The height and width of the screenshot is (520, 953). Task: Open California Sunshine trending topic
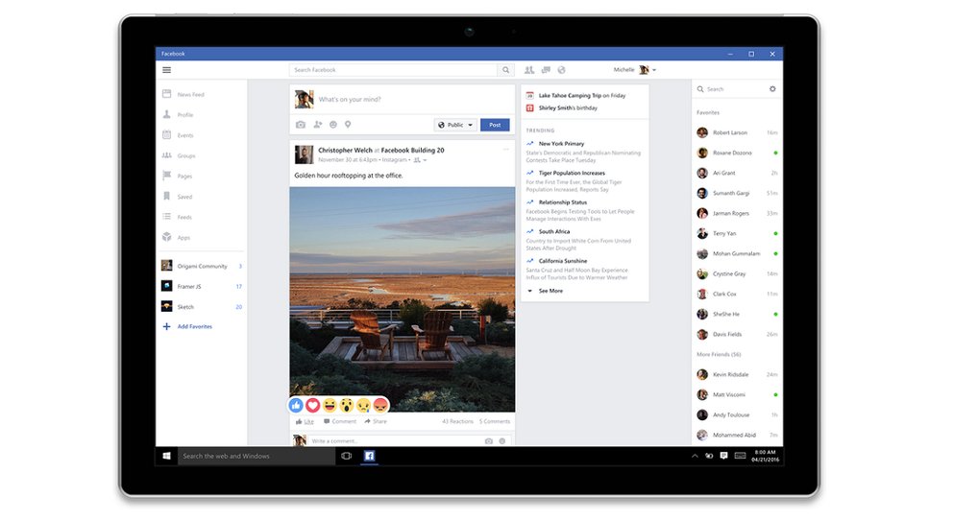(563, 260)
